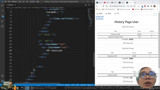The height and width of the screenshot is (90, 160).
Task: Click the Ln 87, Col 37 status entry
Action: click(60, 85)
